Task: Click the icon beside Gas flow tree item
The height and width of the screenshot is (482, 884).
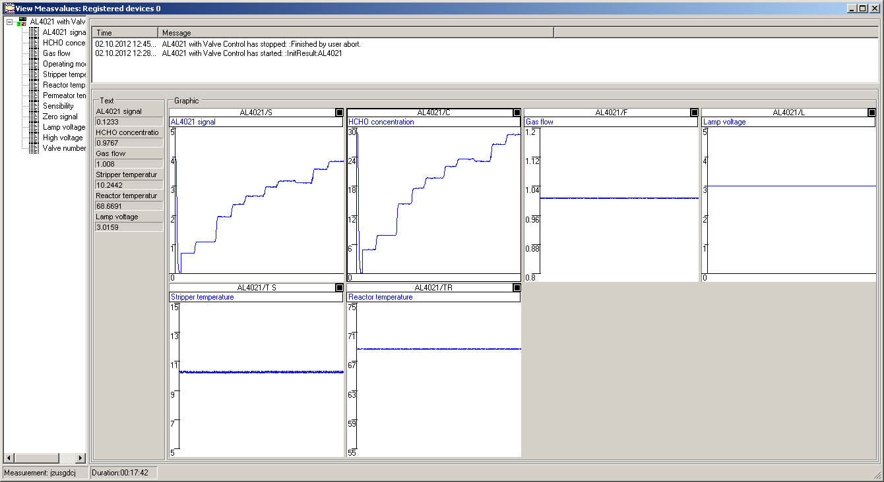Action: pos(34,53)
